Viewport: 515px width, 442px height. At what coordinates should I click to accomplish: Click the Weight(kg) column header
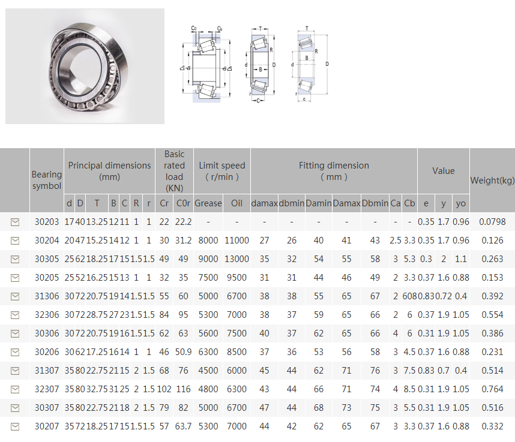tap(492, 180)
